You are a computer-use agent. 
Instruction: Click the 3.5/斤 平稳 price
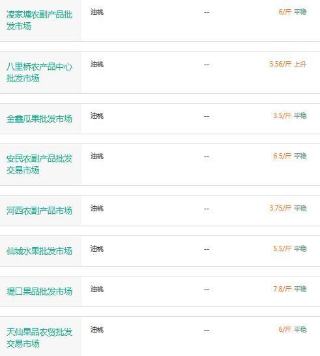click(290, 116)
